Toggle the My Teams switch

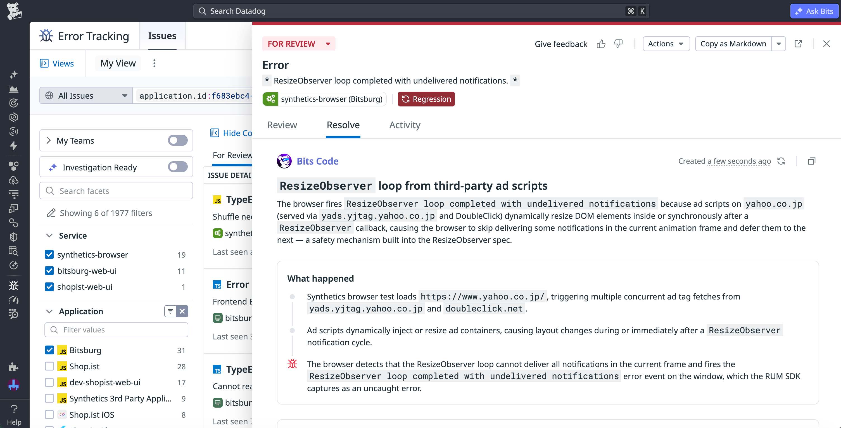pos(178,141)
